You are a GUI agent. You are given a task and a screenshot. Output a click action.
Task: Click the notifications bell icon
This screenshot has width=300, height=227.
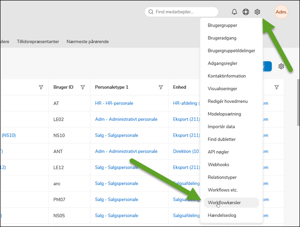(235, 12)
